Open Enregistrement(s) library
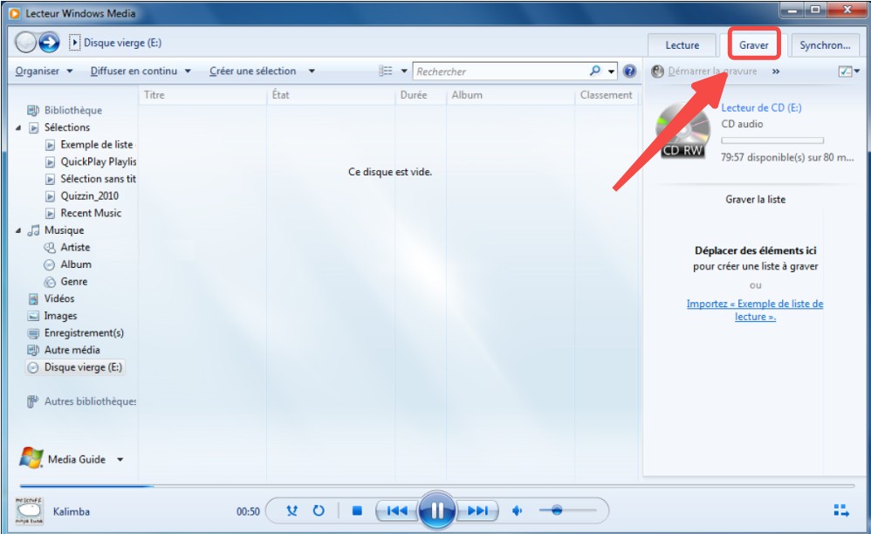 click(76, 333)
